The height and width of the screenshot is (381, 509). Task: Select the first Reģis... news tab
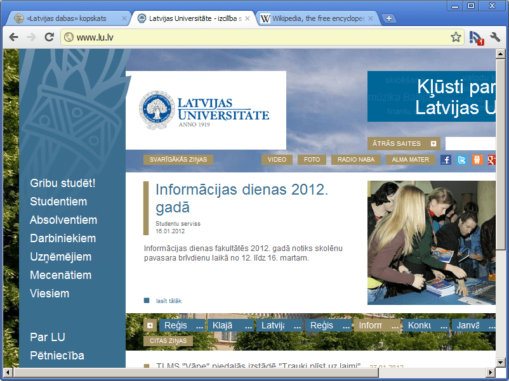[182, 325]
